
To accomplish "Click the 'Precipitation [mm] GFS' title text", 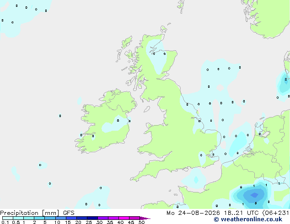I will click(x=37, y=213).
